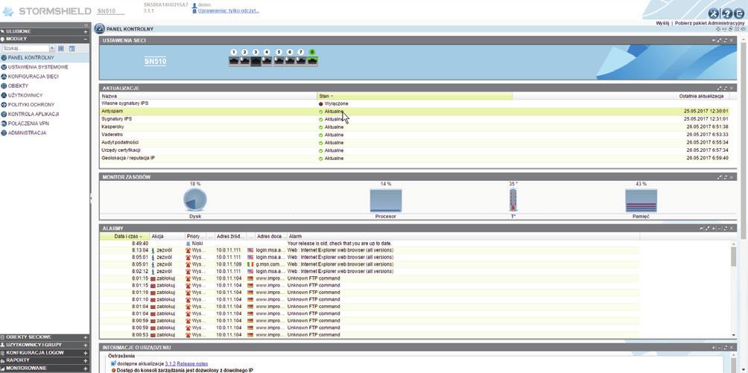Screen dimensions: 748x373
Task: Open Konfiguracja Sieci module
Action: click(33, 77)
